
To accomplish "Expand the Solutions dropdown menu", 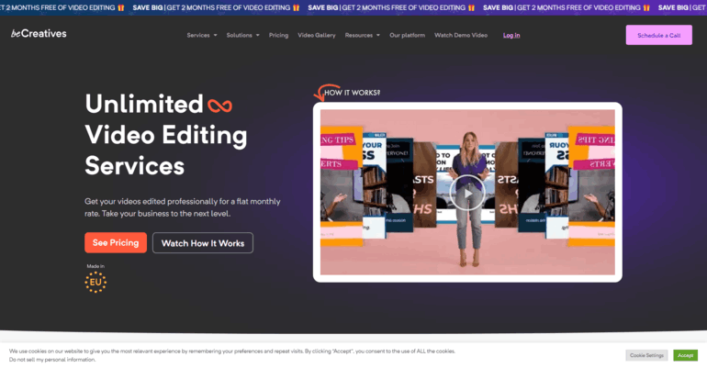I will [x=242, y=35].
